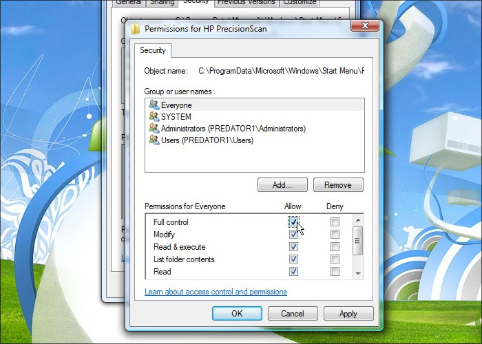Select the Everyone group icon

coord(154,105)
